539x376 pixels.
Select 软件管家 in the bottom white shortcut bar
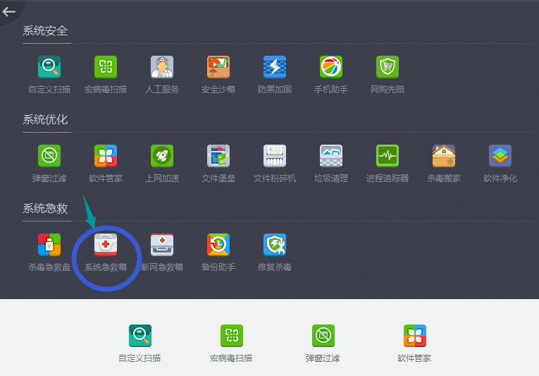[414, 336]
